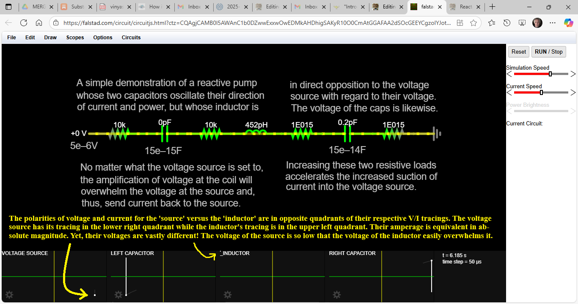Viewport: 578px width, 304px height.
Task: Click the ground symbol at circuit end
Action: pos(438,134)
